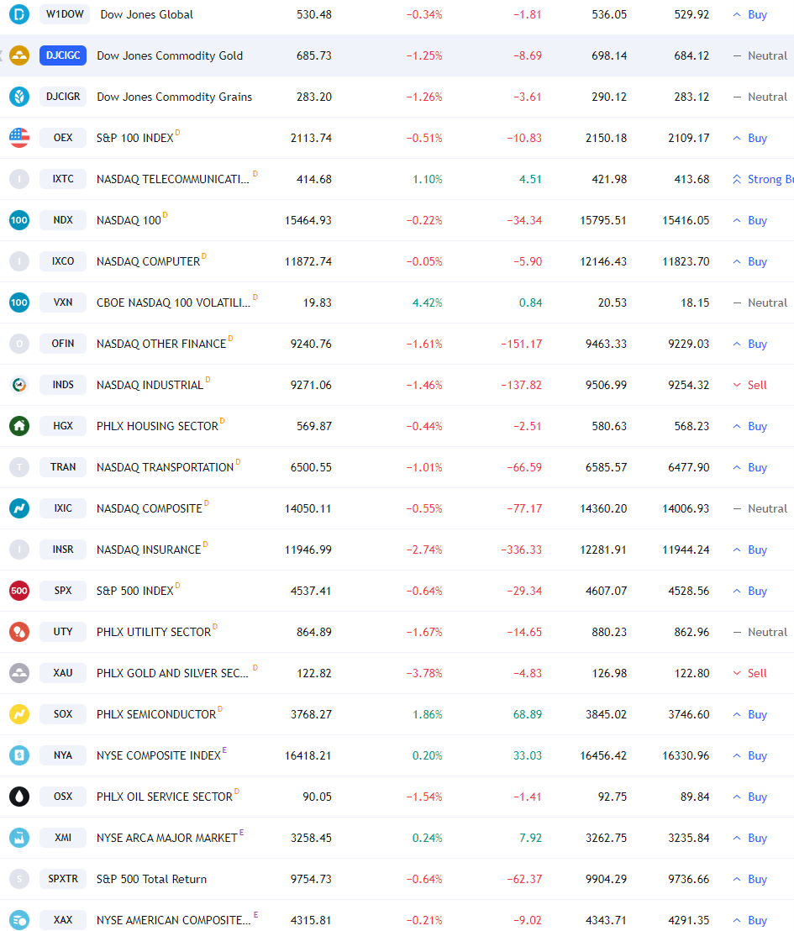Open the NASDAQ INSURANCE name link
This screenshot has width=794, height=931.
click(149, 550)
